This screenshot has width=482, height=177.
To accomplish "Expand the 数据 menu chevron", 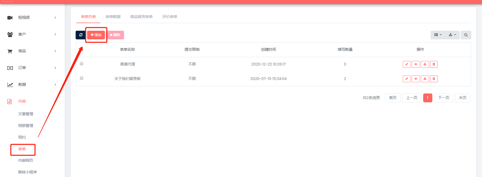I will pos(55,85).
